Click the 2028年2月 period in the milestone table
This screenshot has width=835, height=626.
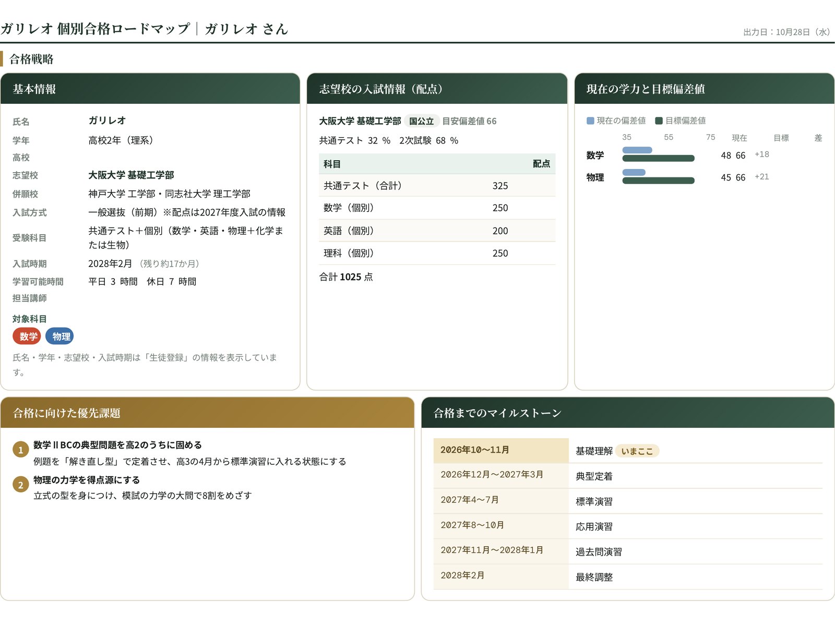click(x=462, y=575)
